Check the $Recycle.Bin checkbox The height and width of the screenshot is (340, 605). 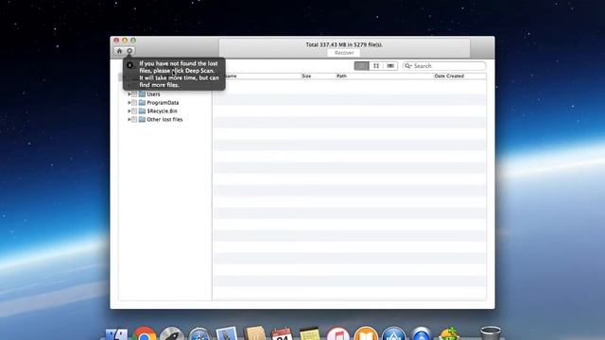pos(134,111)
